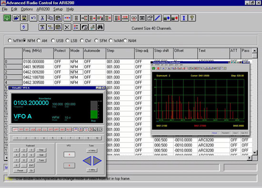The height and width of the screenshot is (188, 262).
Task: Select the USB mode radio button
Action: pyautogui.click(x=53, y=41)
